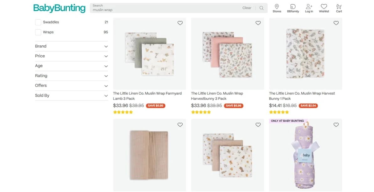Tick the Swaddles filter checkbox
Viewport: 374px width, 192px height.
tap(38, 22)
